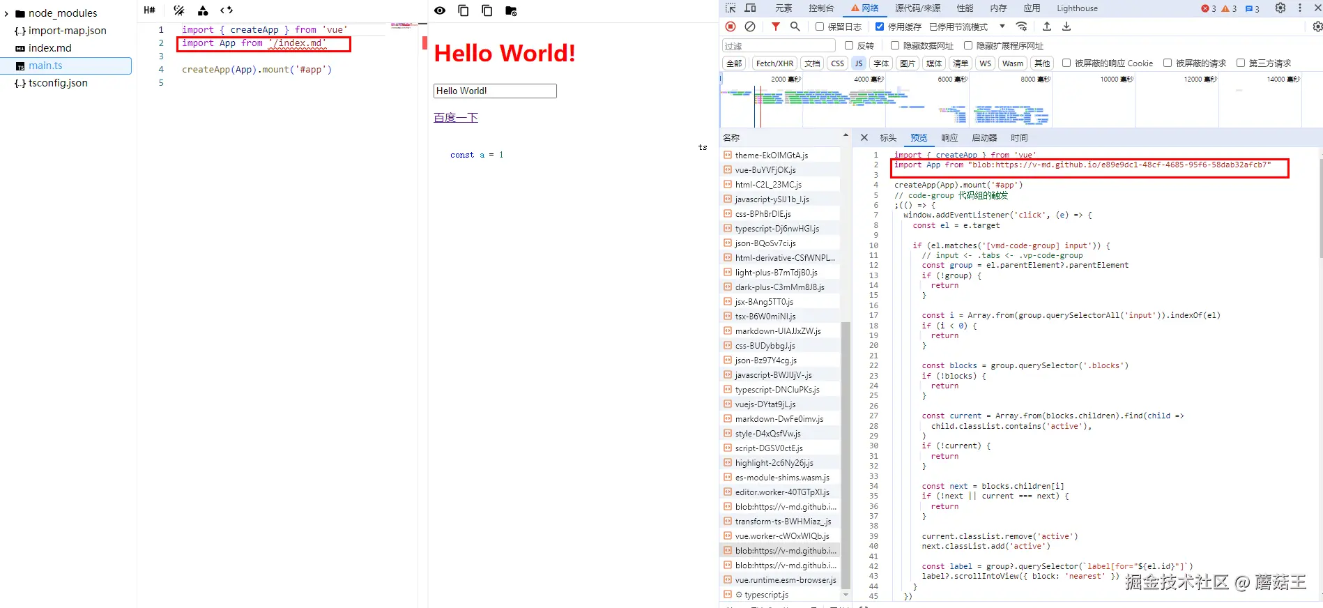The width and height of the screenshot is (1323, 608).
Task: Select the Fetch/XHR filter button
Action: tap(774, 63)
